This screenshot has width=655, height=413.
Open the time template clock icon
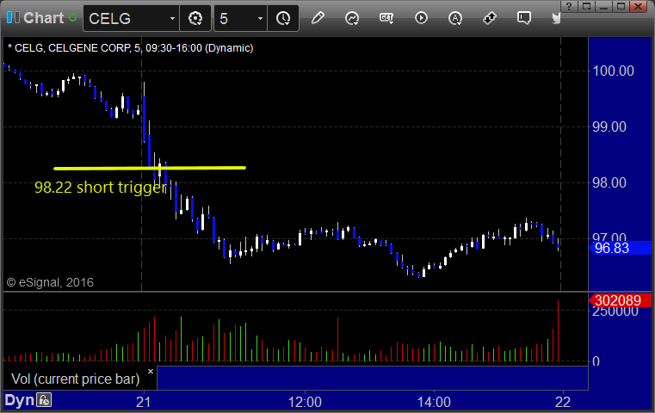pyautogui.click(x=283, y=18)
